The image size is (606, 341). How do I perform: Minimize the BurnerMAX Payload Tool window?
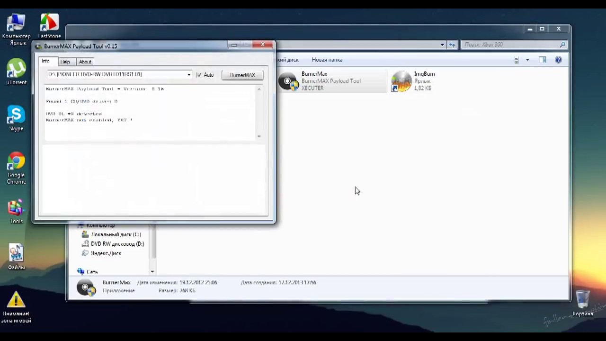tap(234, 45)
